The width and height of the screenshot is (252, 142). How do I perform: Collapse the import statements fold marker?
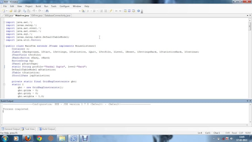pyautogui.click(x=4, y=22)
